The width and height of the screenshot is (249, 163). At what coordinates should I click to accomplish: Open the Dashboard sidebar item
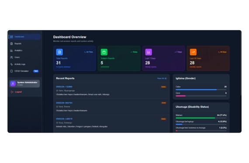click(x=24, y=37)
